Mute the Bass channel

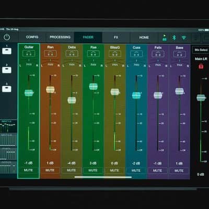point(179,171)
